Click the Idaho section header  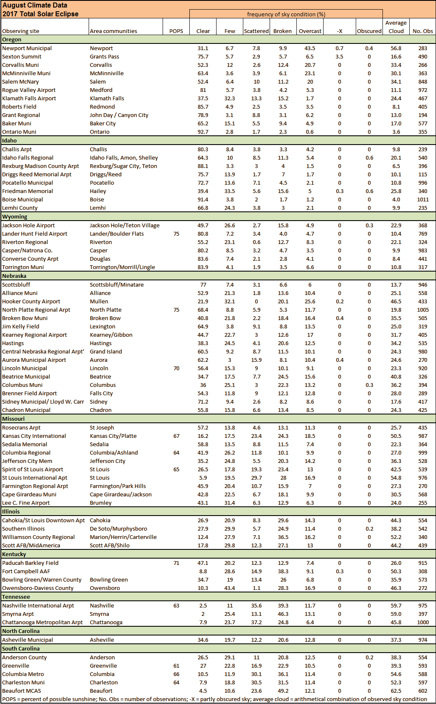tap(218, 141)
